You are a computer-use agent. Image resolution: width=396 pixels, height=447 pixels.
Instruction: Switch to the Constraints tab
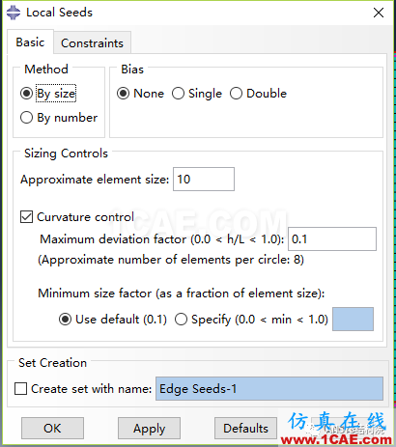click(x=92, y=42)
